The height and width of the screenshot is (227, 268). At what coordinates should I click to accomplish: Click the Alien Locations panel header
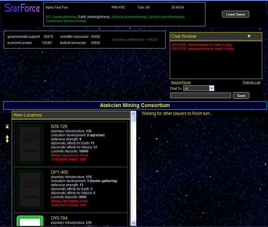pyautogui.click(x=71, y=115)
